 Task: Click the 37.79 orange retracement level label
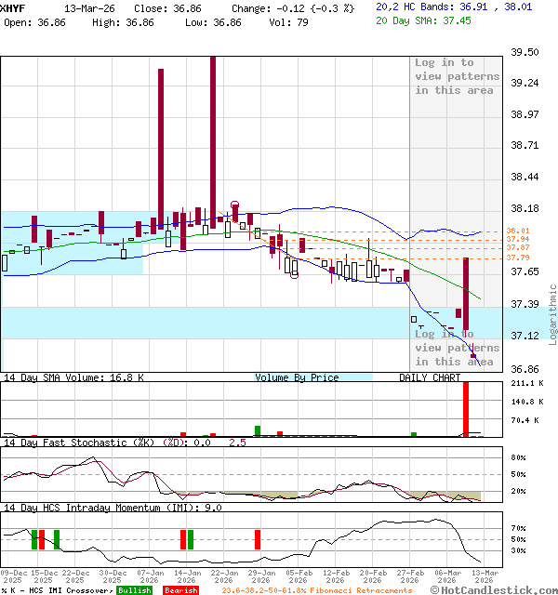pos(518,258)
